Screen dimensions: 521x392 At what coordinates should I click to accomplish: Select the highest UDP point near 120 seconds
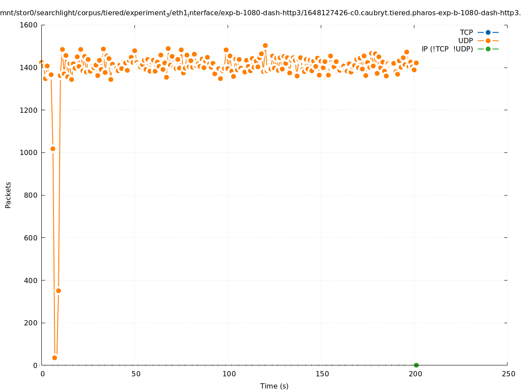pos(265,45)
